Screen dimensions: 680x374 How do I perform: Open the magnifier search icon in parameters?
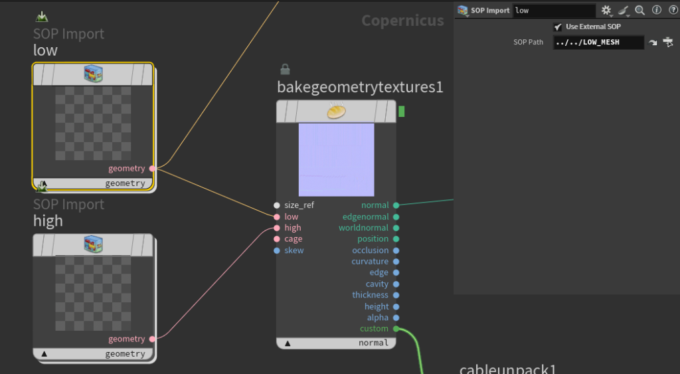tap(639, 11)
